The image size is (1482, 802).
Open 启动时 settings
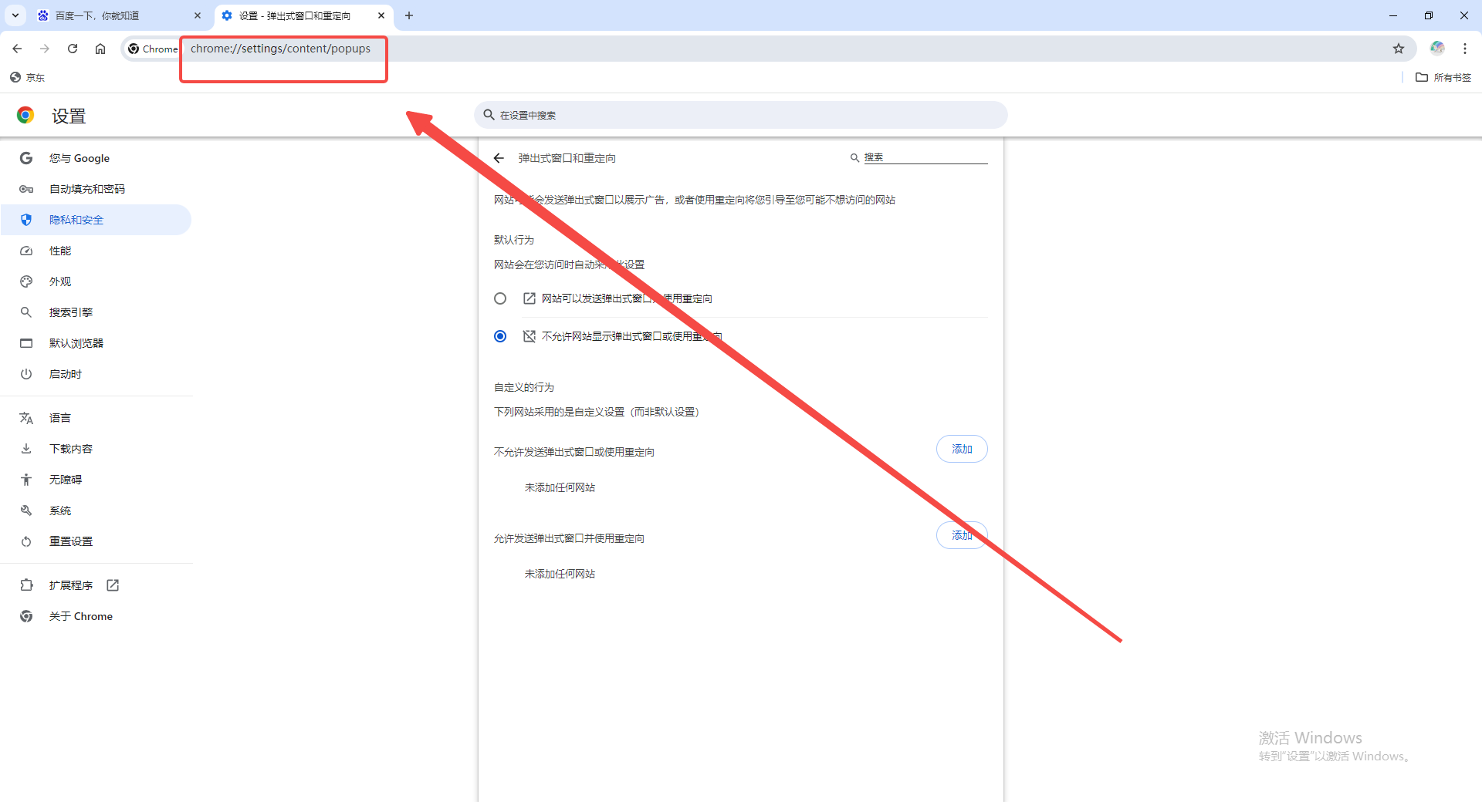coord(96,374)
